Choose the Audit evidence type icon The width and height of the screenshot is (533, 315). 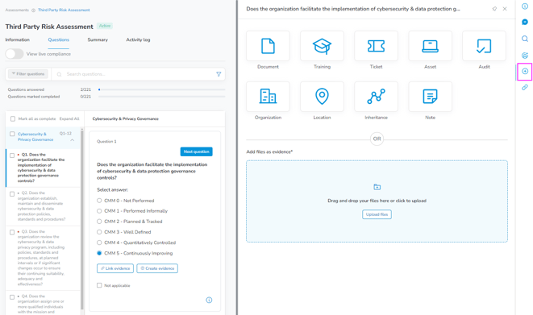coord(484,46)
